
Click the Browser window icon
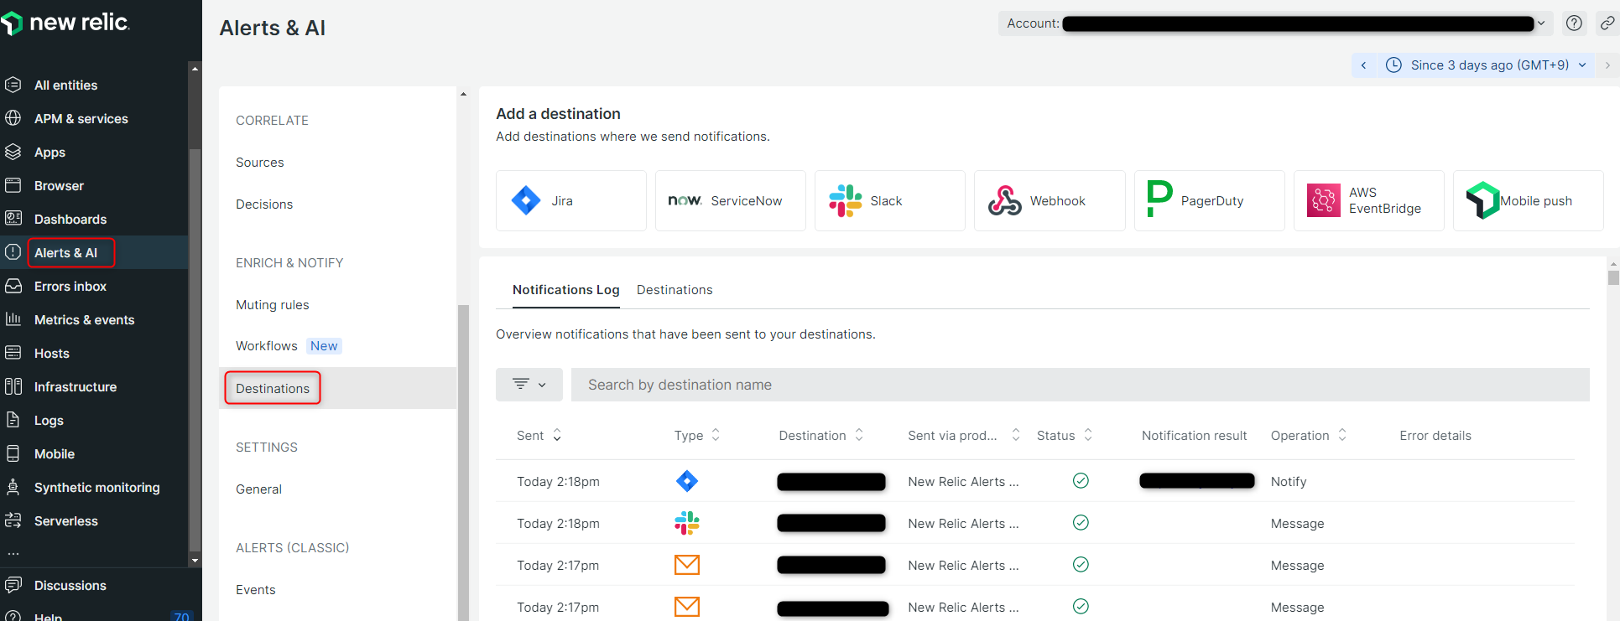click(13, 185)
